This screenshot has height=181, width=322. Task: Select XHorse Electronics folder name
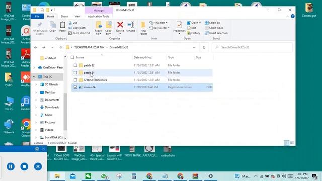point(95,80)
